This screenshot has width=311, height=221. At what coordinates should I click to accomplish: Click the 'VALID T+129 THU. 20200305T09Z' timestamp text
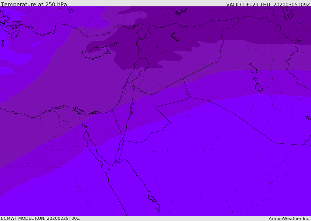click(x=268, y=5)
